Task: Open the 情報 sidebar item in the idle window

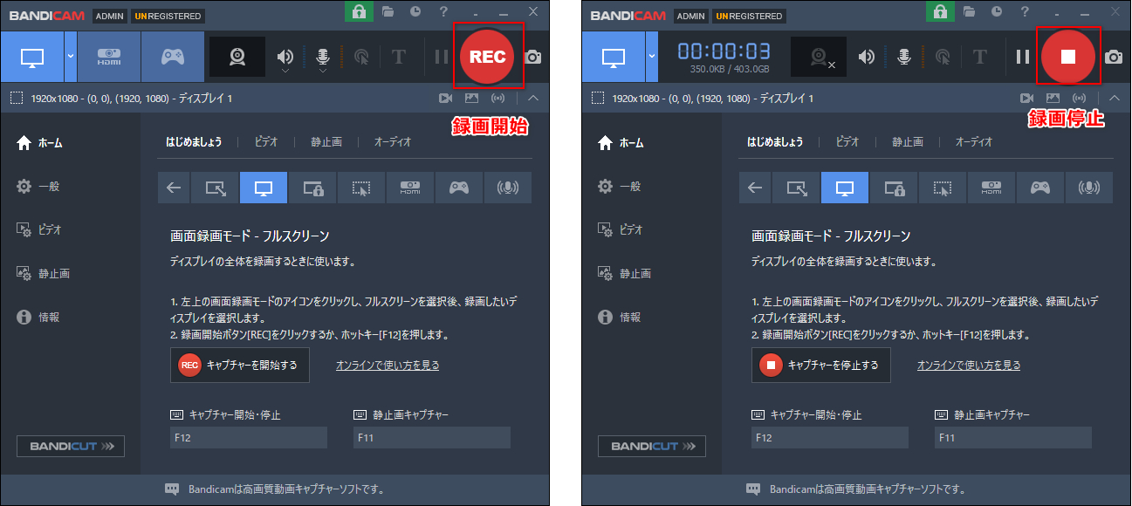Action: click(38, 317)
